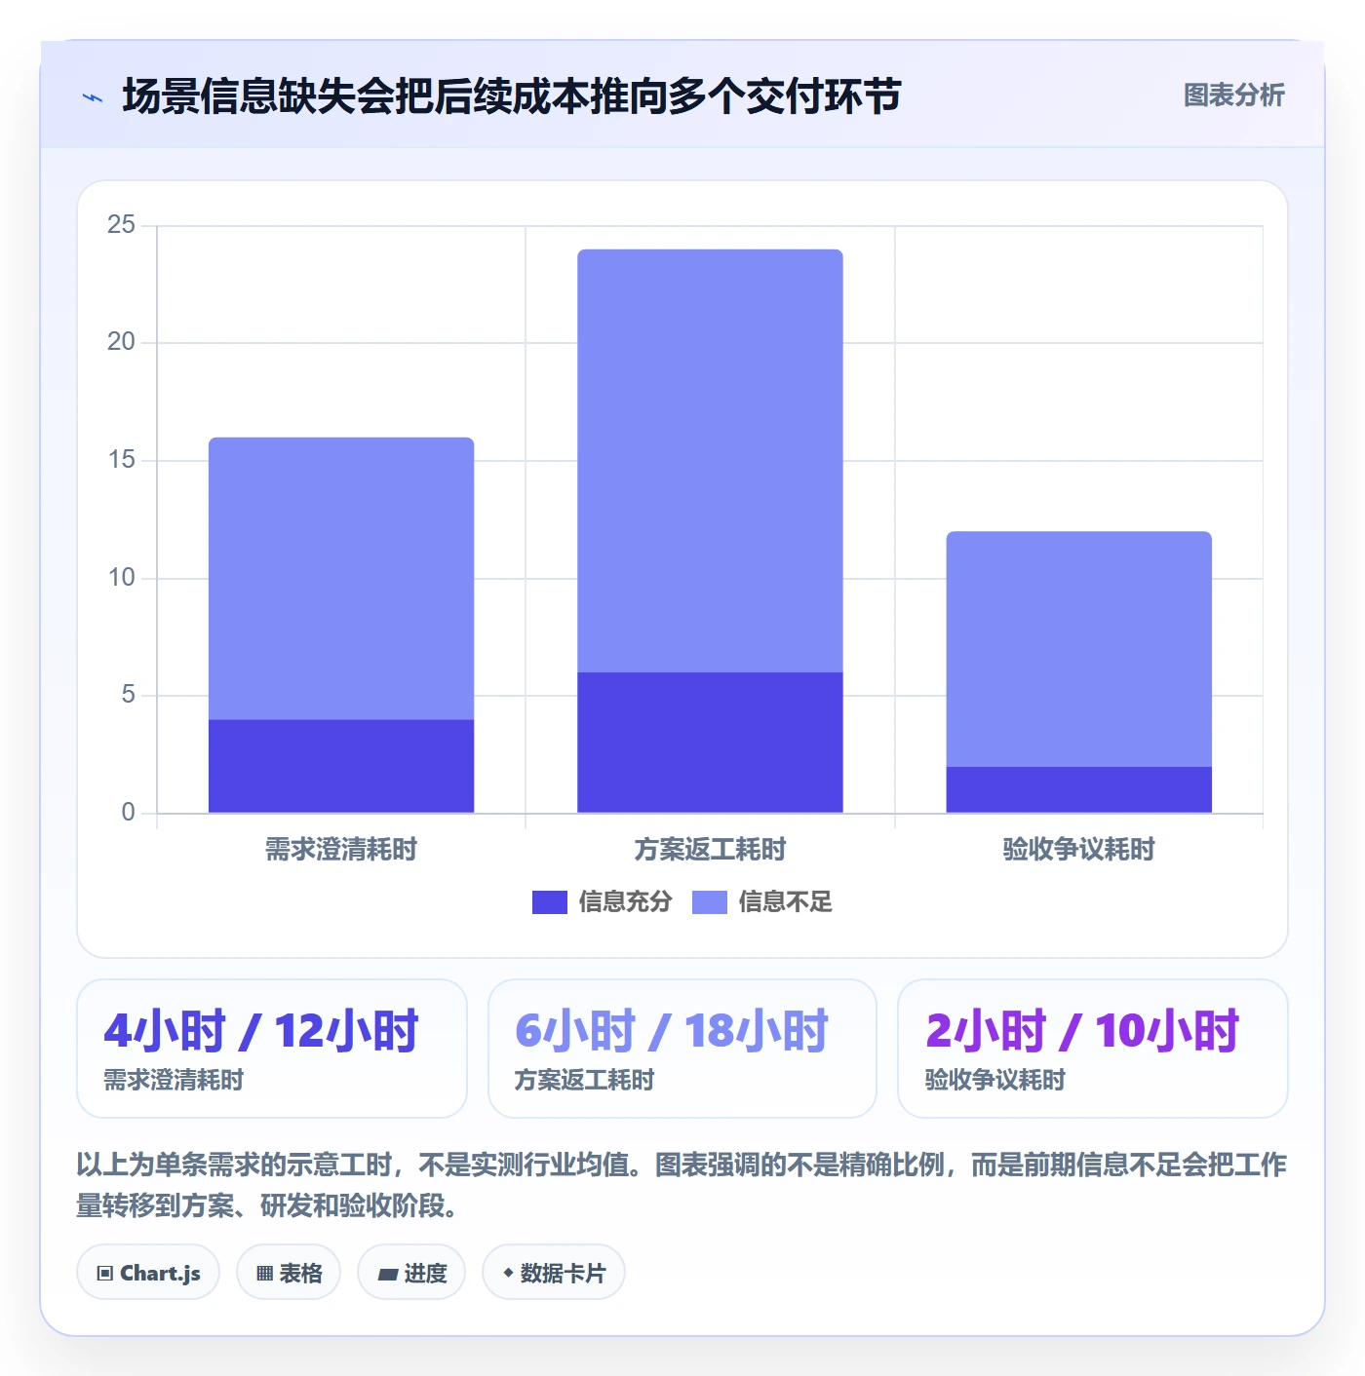Image resolution: width=1365 pixels, height=1376 pixels.
Task: Click the y-axis tick value 0
Action: tap(128, 813)
